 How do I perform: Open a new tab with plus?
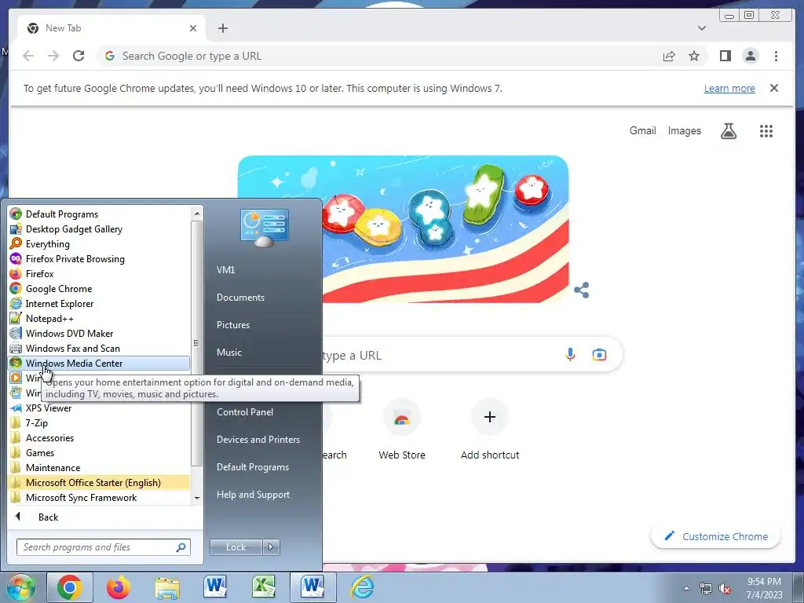click(222, 28)
